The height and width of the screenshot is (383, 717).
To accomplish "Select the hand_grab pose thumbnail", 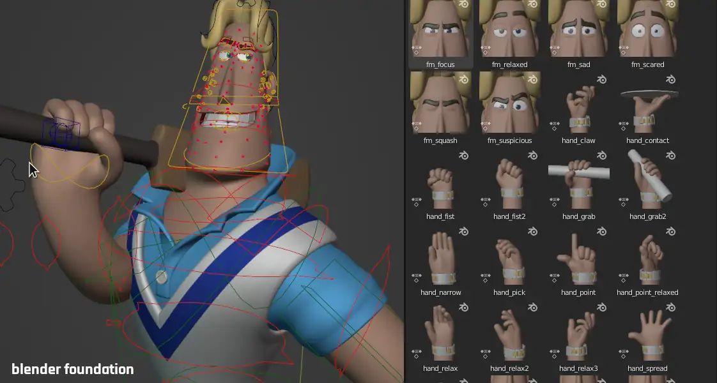I will (x=578, y=179).
